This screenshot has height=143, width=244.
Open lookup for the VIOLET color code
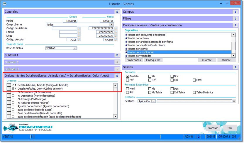[116, 40]
